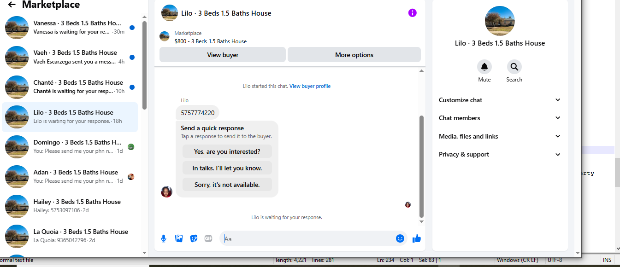This screenshot has height=267, width=620.
Task: Open La Quoia conversation
Action: tap(70, 236)
